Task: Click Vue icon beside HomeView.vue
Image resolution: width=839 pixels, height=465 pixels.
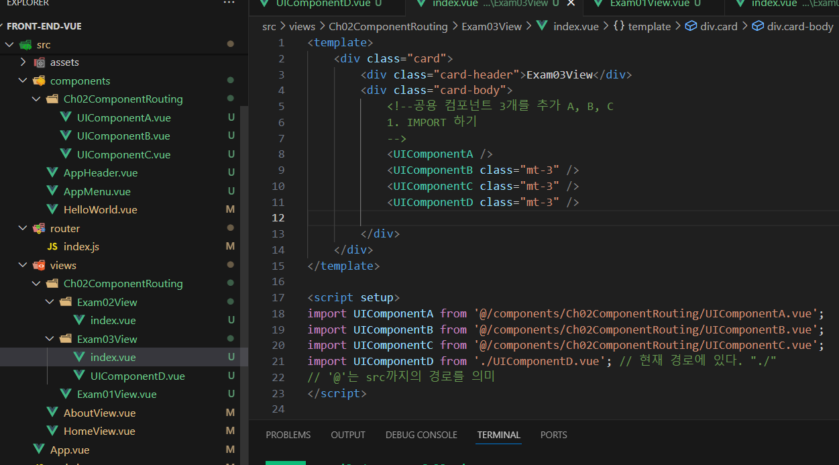Action: 52,431
